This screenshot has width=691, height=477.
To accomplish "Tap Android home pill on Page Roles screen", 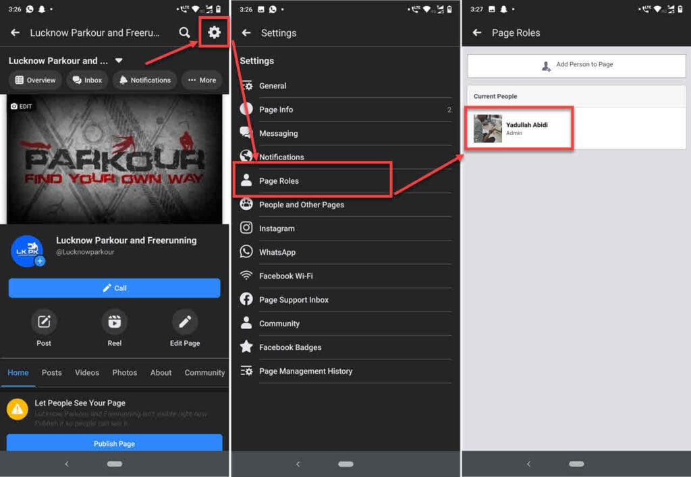I will 576,463.
